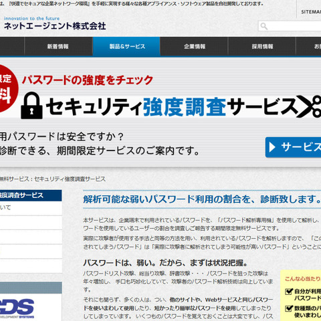Click breadcrumb セキュリティ強度調査サービス
The width and height of the screenshot is (321, 321).
pos(70,179)
